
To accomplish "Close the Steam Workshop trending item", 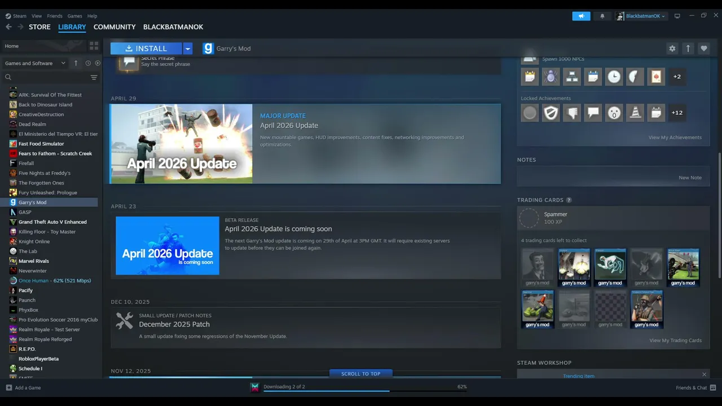I will (x=704, y=374).
